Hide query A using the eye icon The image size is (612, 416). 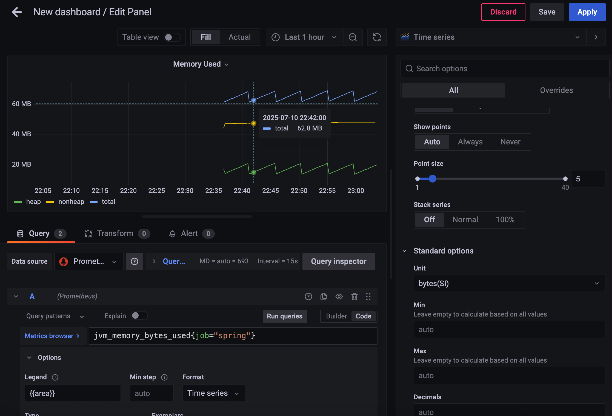click(339, 297)
